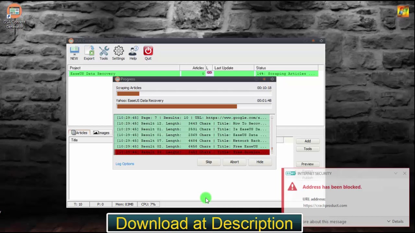Sort by Status column header
Screen dimensions: 415x233
click(286, 68)
